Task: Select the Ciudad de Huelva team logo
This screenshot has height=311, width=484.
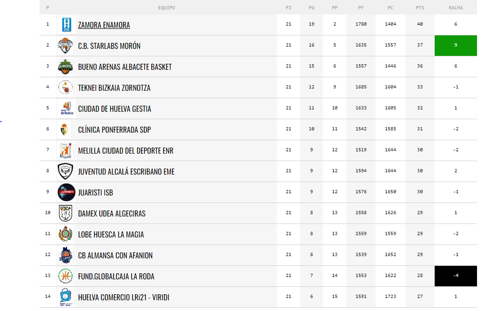Action: pyautogui.click(x=67, y=108)
